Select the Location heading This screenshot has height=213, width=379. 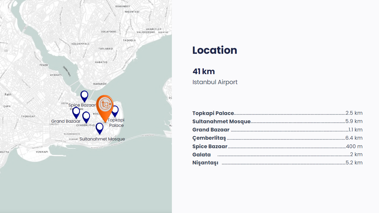[x=215, y=50]
